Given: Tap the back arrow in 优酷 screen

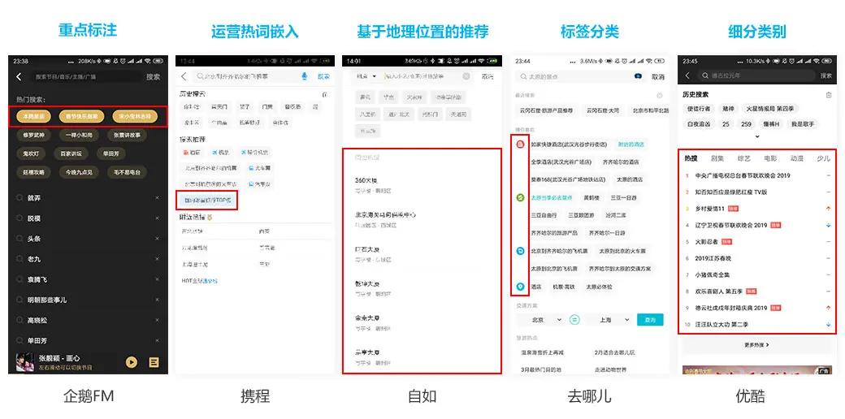Looking at the screenshot, I should pos(687,76).
